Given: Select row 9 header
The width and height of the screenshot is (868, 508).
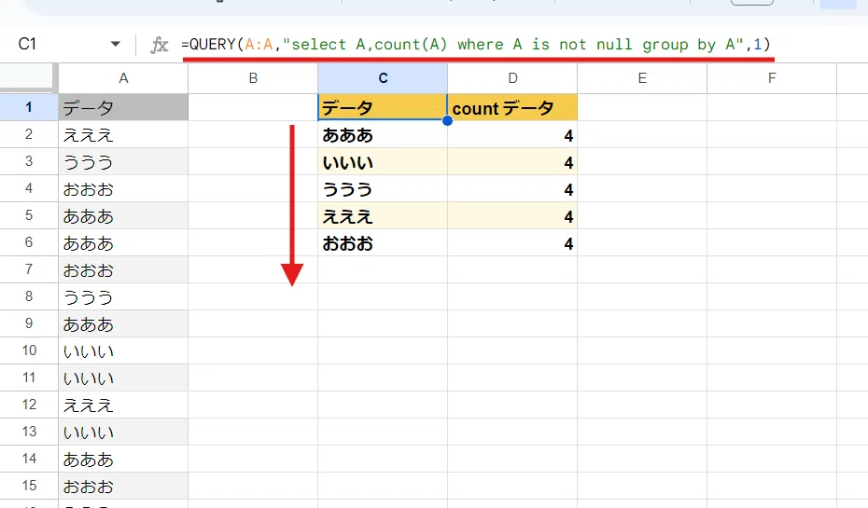Looking at the screenshot, I should [x=29, y=324].
